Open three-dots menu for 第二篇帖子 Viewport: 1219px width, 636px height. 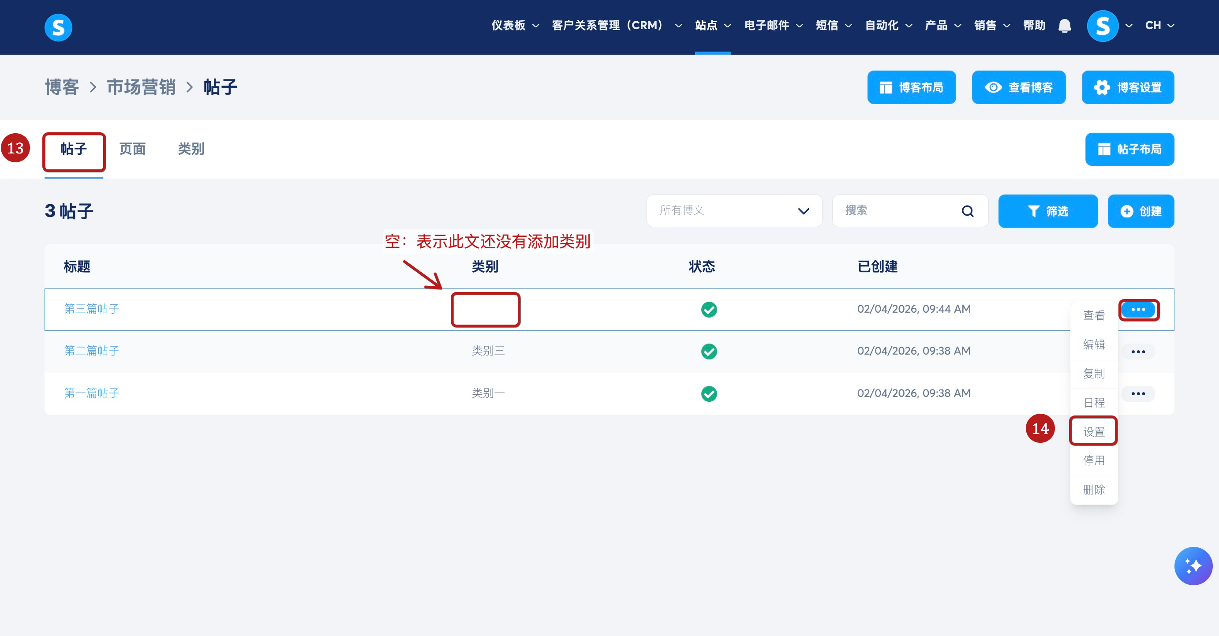[x=1137, y=352]
